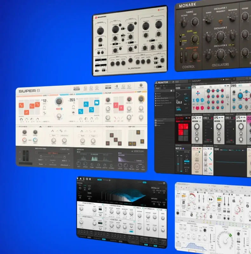Pick the triangle LFO shape in Super 8 MOD 1
The width and height of the screenshot is (251, 254).
53,131
